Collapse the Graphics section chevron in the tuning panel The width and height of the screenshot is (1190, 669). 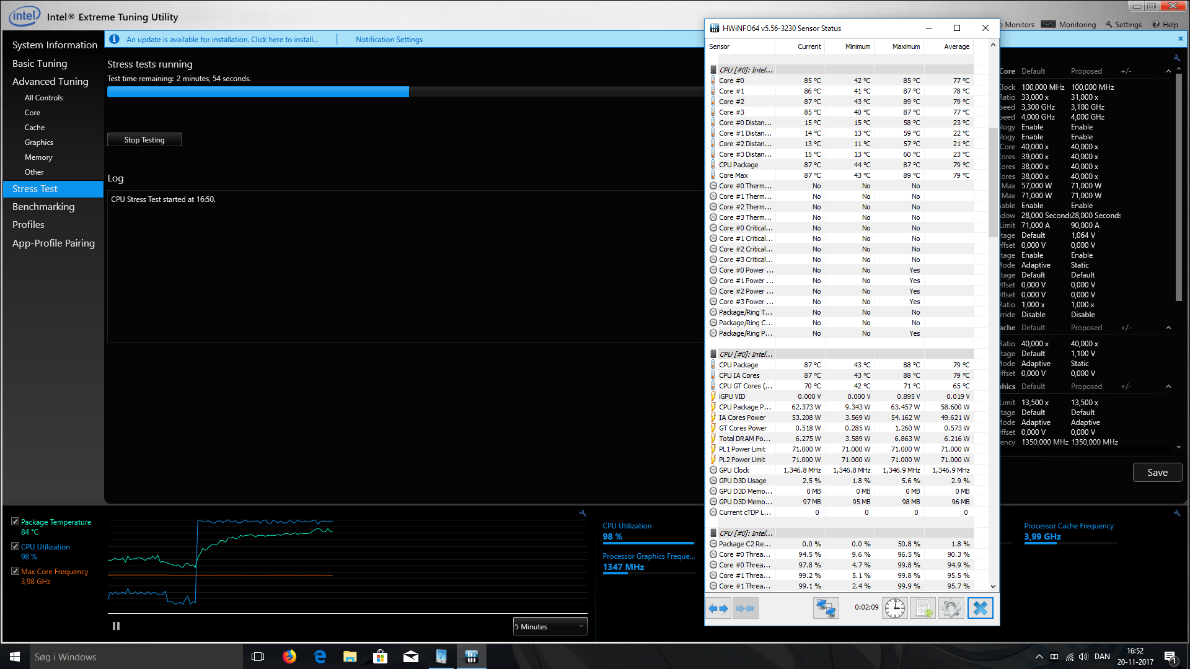[1168, 387]
